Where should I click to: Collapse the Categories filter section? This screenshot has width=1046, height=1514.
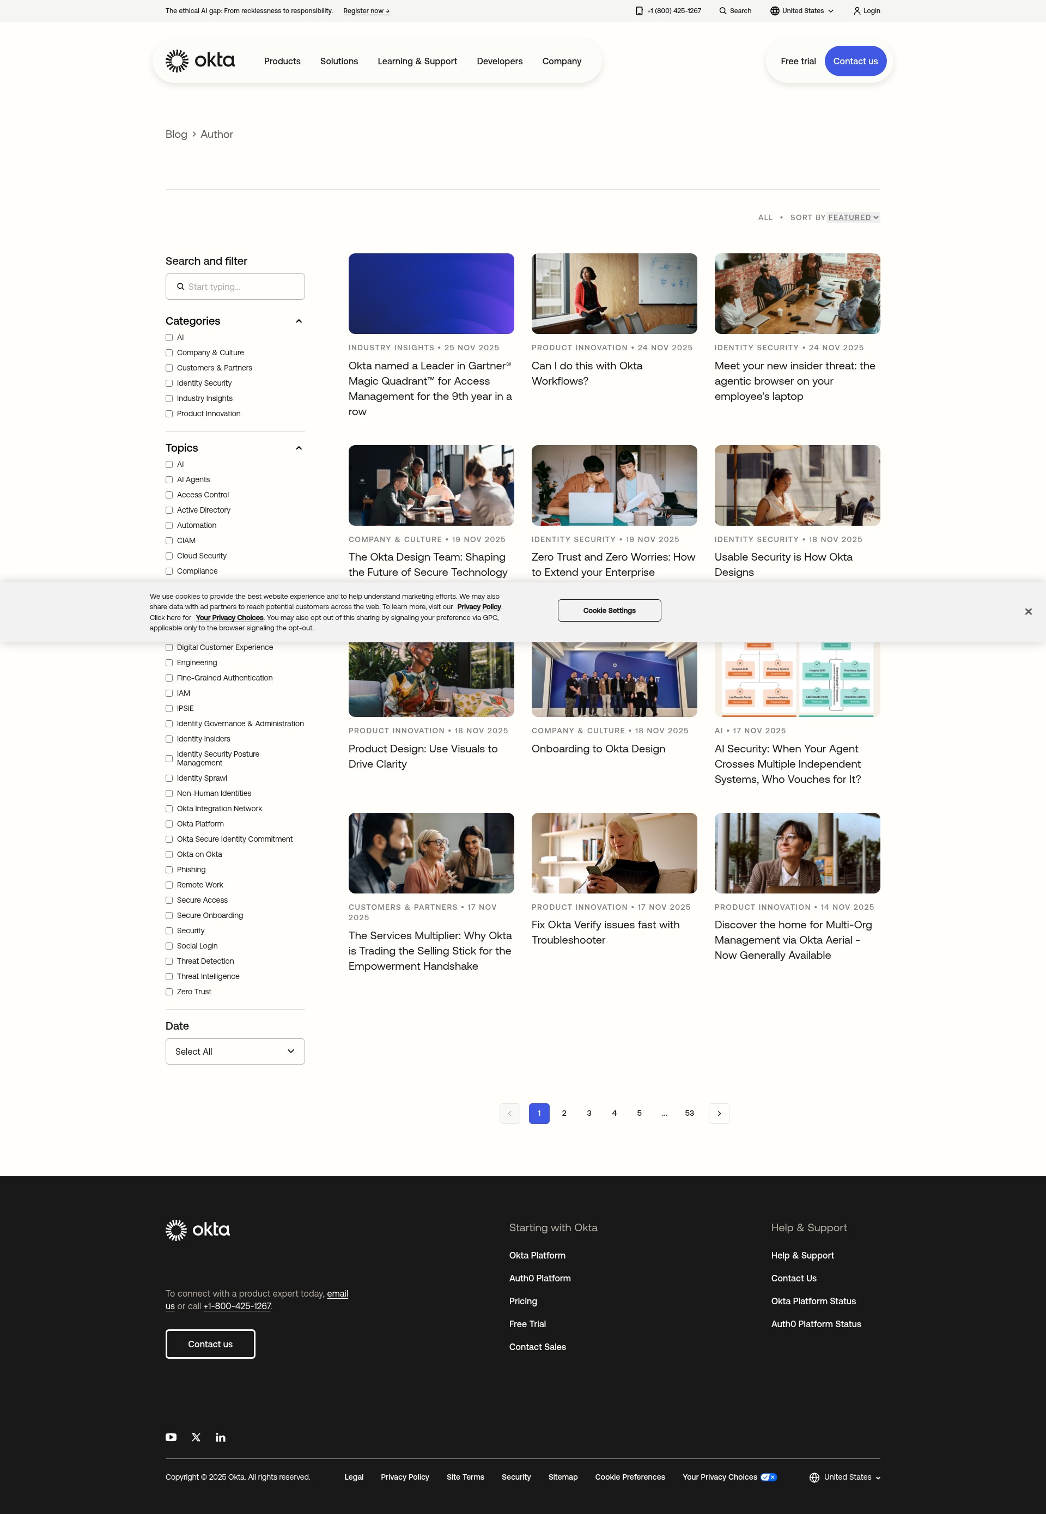[299, 321]
